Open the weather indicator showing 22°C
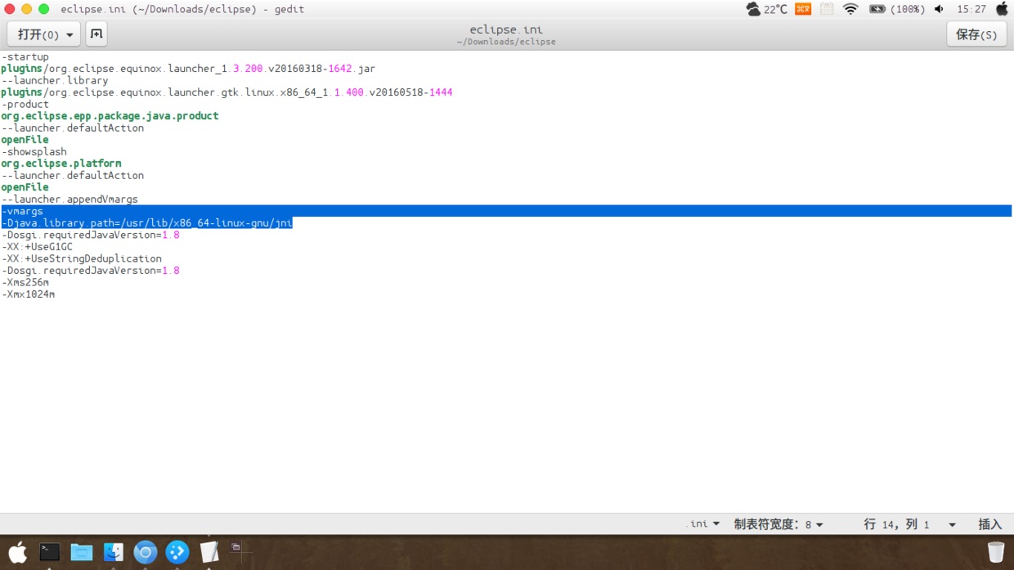This screenshot has width=1014, height=570. [x=766, y=9]
